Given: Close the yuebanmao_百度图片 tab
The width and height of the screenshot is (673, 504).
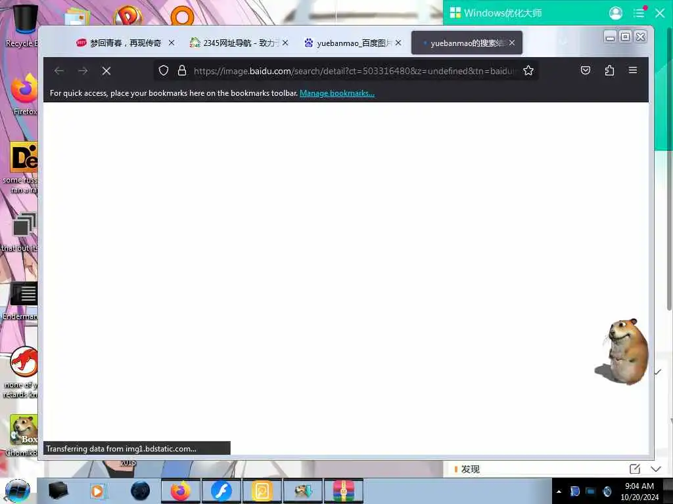Looking at the screenshot, I should pyautogui.click(x=398, y=43).
